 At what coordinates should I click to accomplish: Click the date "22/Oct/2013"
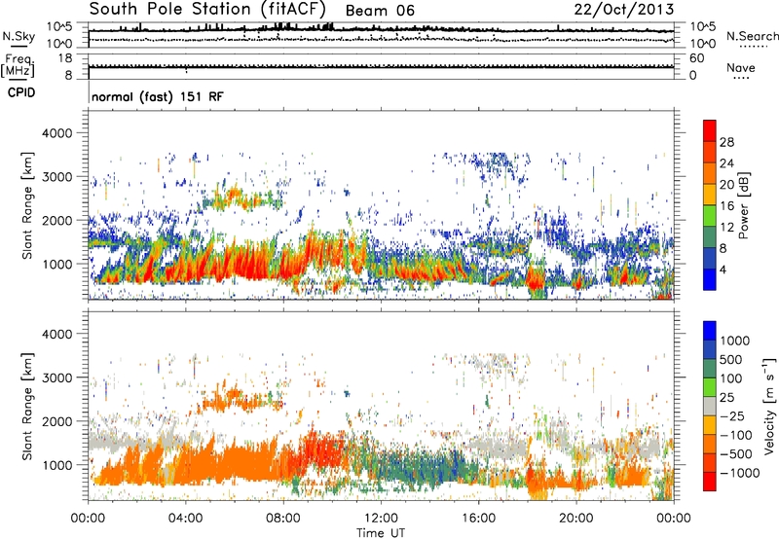pos(624,10)
